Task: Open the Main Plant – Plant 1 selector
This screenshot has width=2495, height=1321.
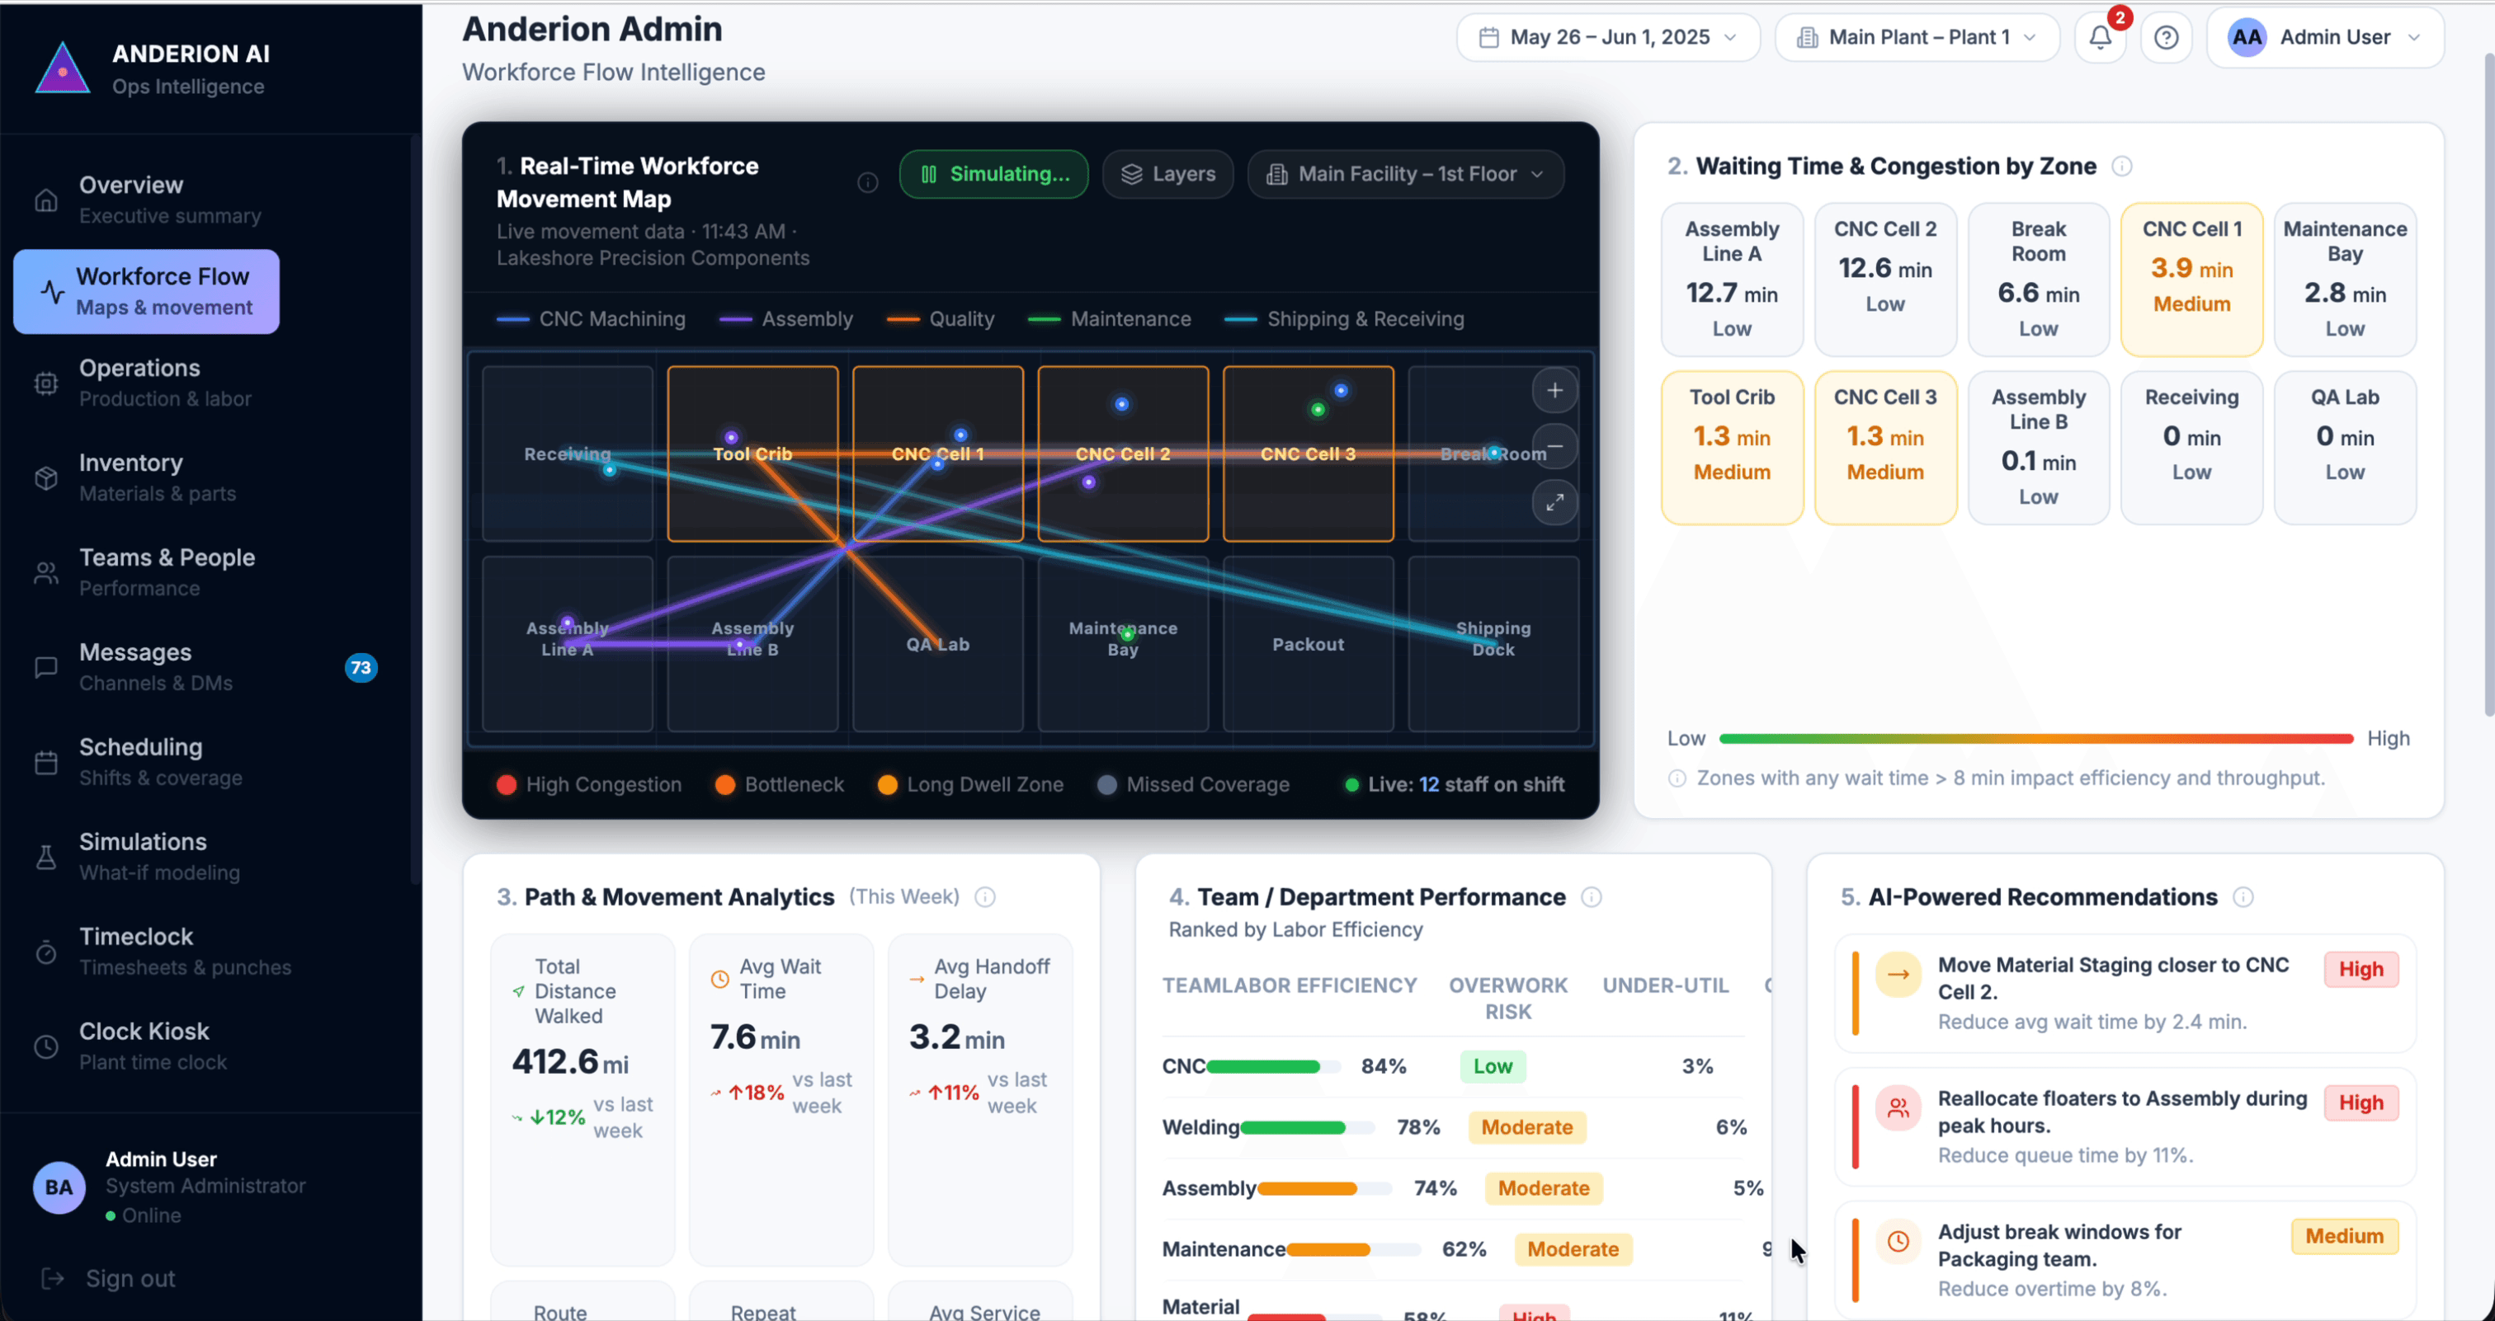Action: [x=1917, y=38]
